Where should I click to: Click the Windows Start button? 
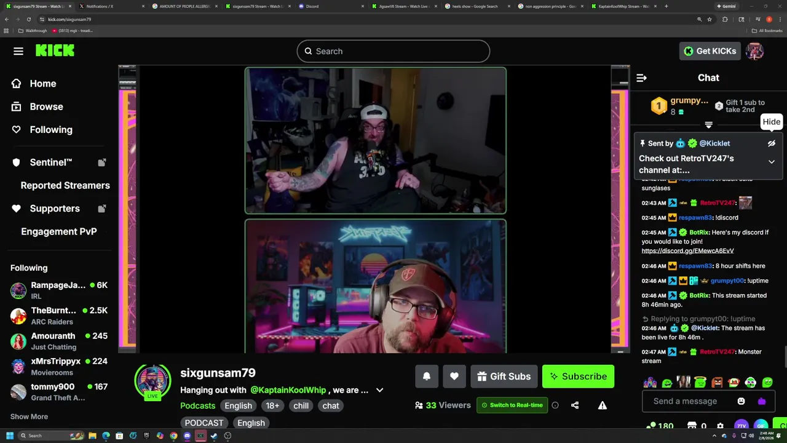[10, 436]
